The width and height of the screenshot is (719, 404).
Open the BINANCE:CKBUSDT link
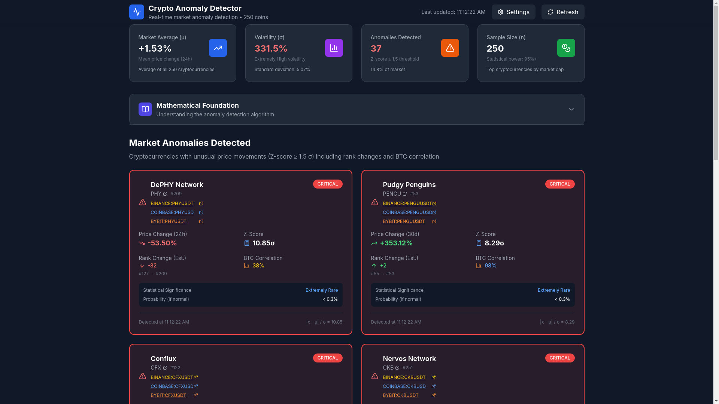(404, 377)
